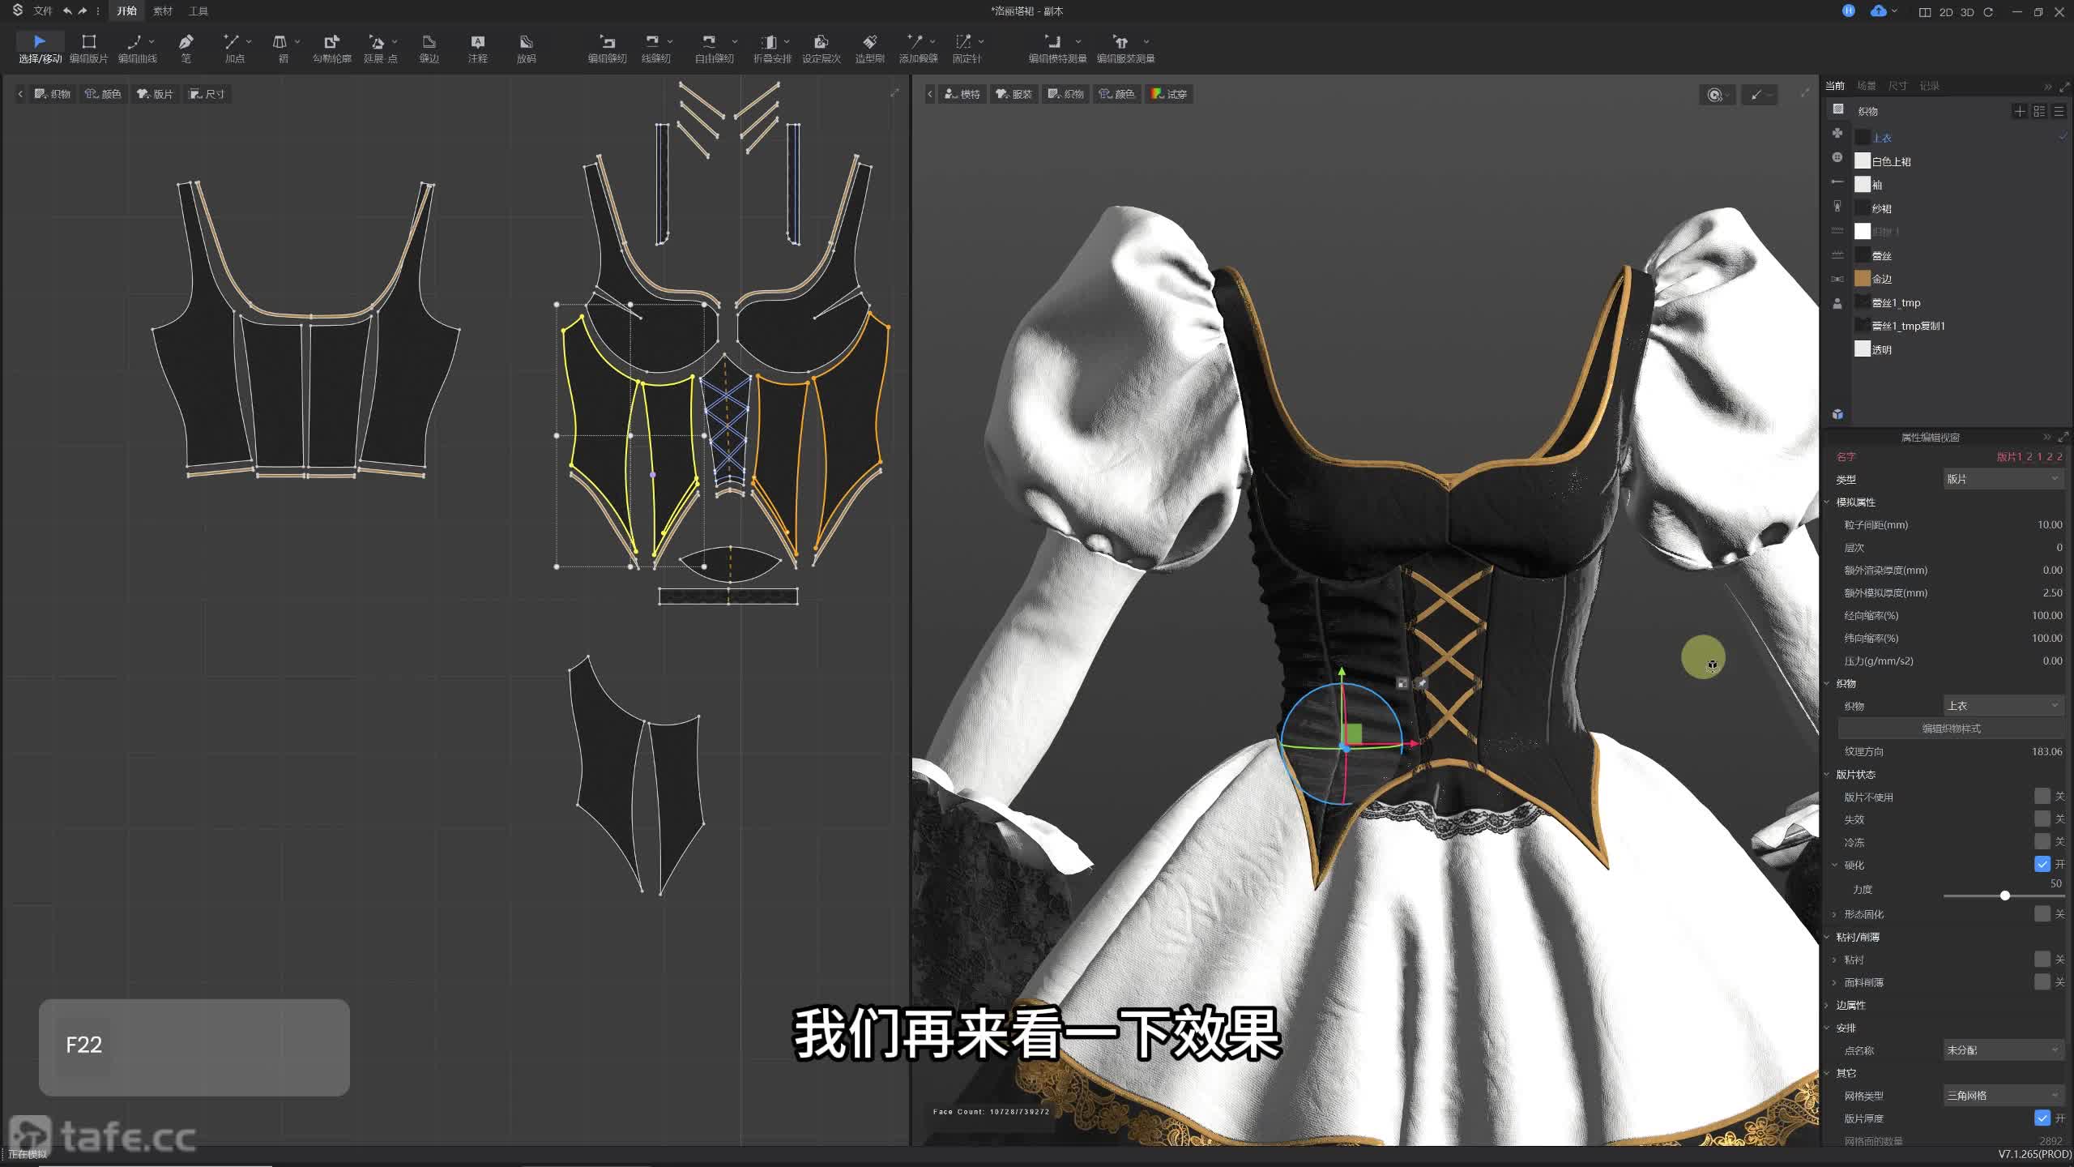Toggle the 版片厚度 checkbox
Viewport: 2074px width, 1167px height.
(2042, 1118)
